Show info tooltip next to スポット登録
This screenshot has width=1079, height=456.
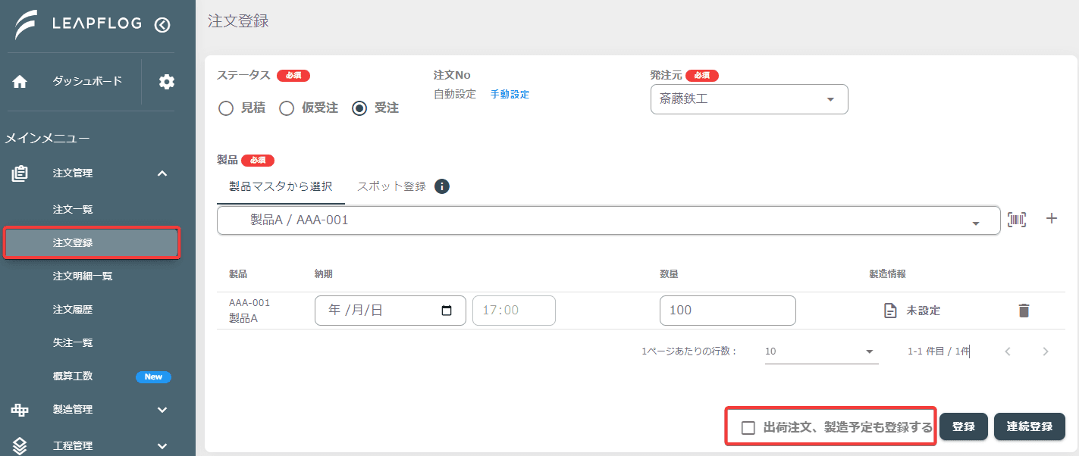pyautogui.click(x=442, y=186)
